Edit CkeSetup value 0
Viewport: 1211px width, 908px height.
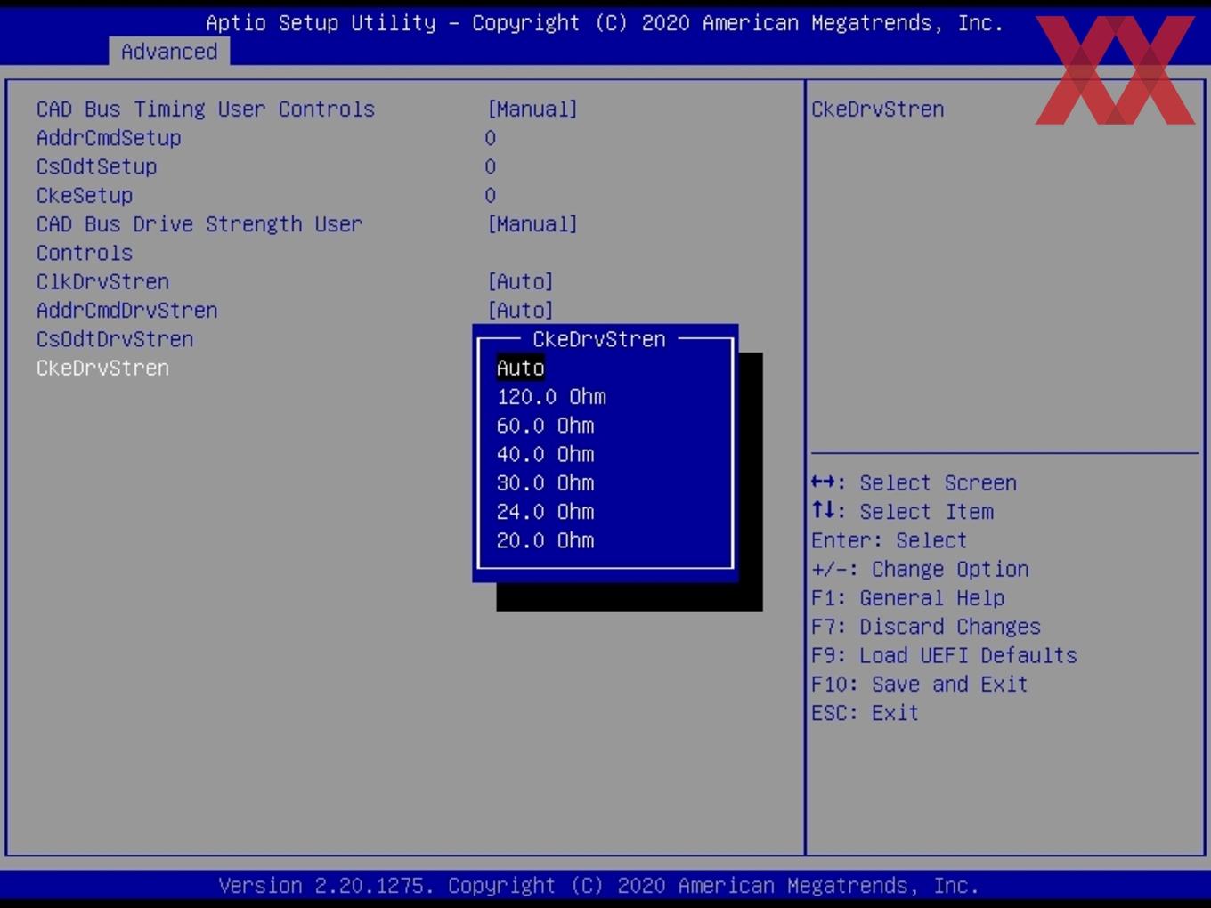pyautogui.click(x=491, y=195)
